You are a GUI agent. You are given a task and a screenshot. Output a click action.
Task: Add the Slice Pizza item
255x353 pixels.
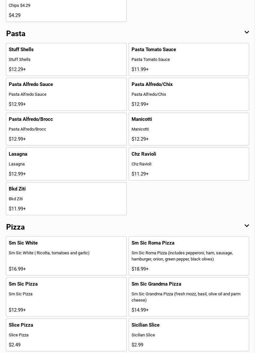[66, 335]
